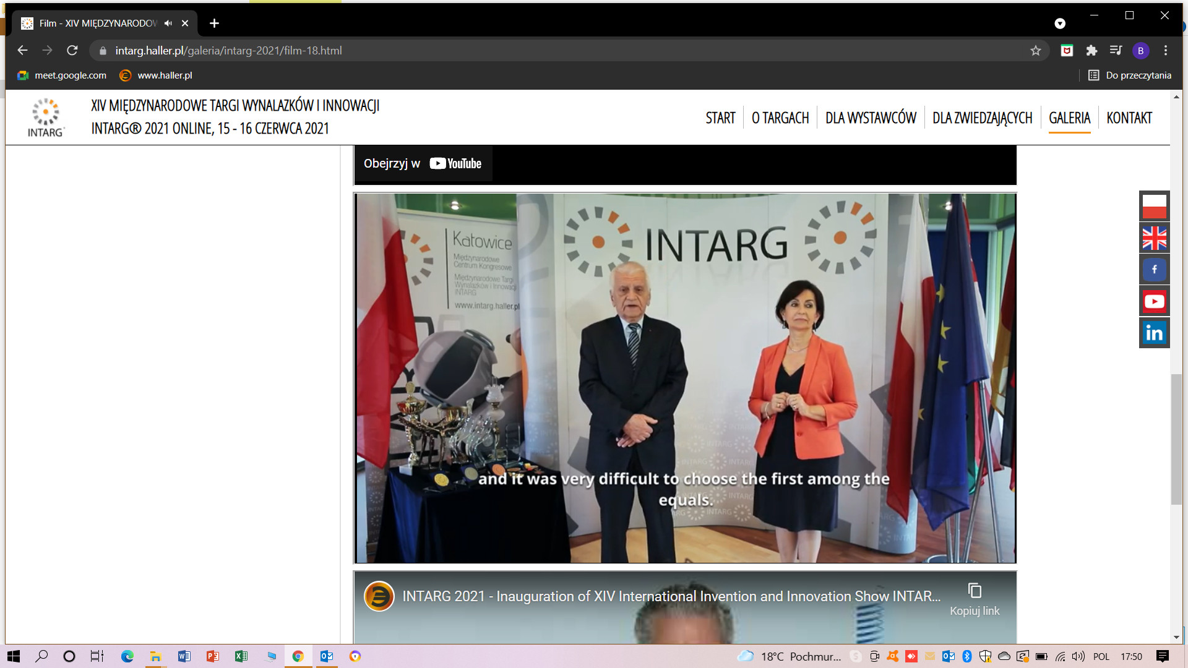Screen dimensions: 1188x668
Task: Click scrollbar down arrow
Action: (1176, 638)
